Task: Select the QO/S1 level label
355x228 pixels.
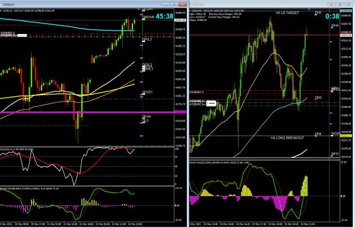Action: (147, 92)
